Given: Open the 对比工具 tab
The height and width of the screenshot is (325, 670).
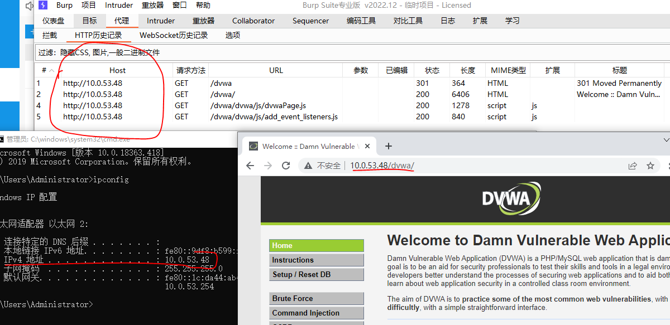Looking at the screenshot, I should [408, 21].
